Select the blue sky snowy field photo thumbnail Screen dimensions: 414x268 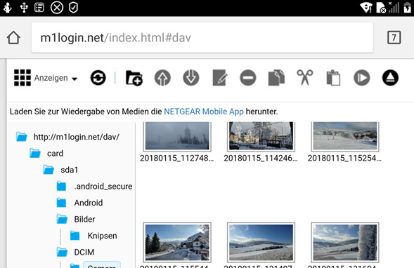pos(261,243)
